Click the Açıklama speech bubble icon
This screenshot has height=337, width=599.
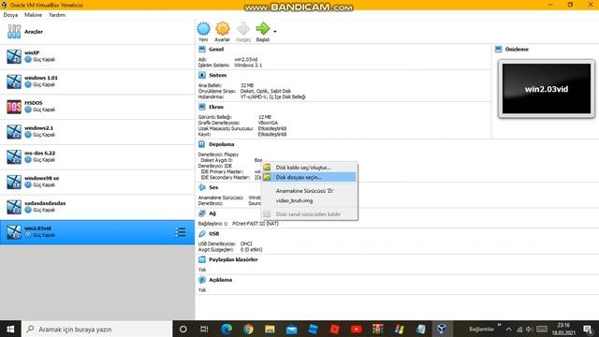click(x=202, y=280)
